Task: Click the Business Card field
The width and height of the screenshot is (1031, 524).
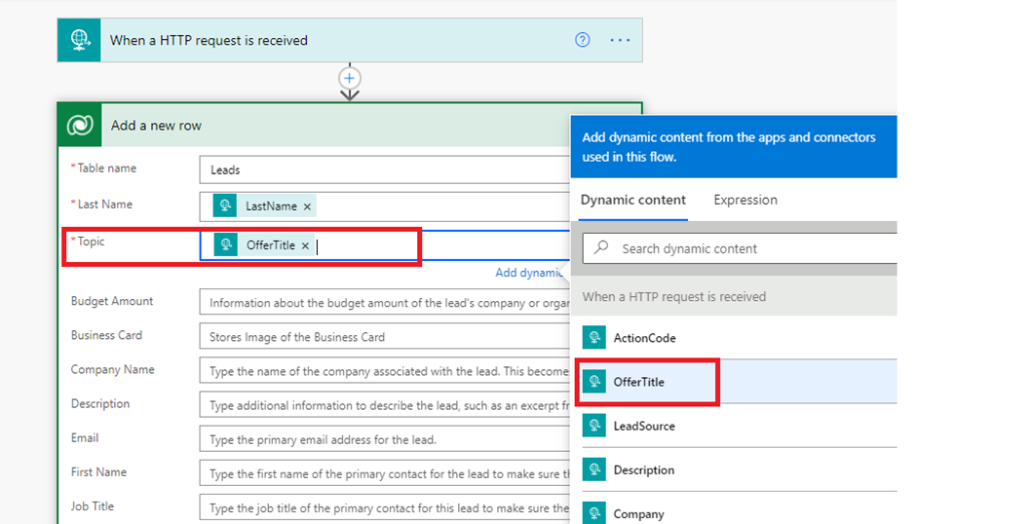Action: coord(385,337)
